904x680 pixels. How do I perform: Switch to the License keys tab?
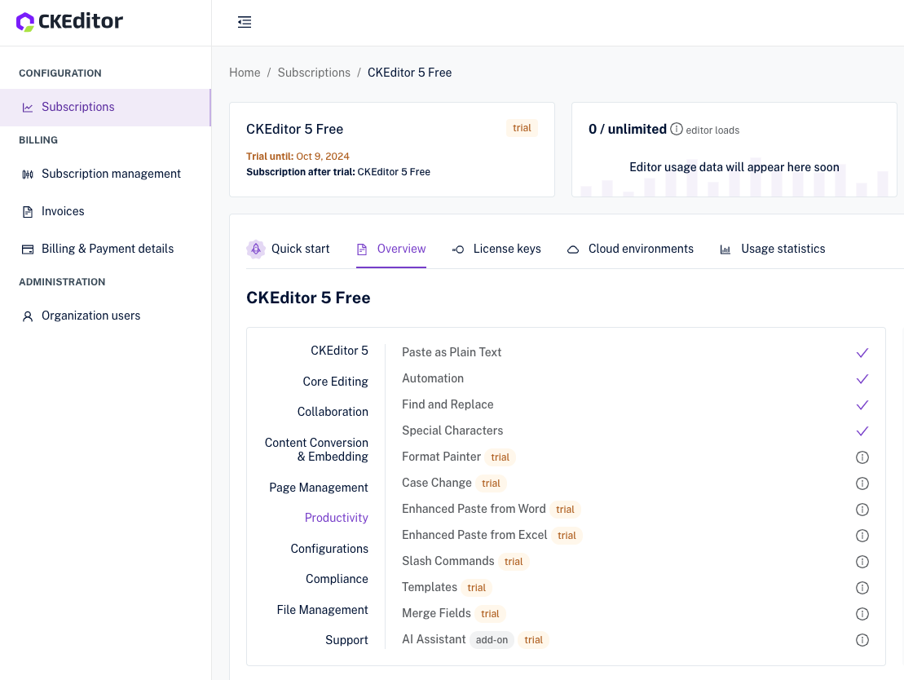point(507,249)
